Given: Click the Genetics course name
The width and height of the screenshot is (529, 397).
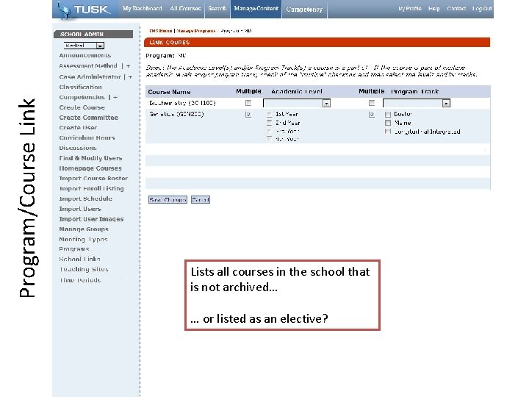Looking at the screenshot, I should [x=176, y=114].
